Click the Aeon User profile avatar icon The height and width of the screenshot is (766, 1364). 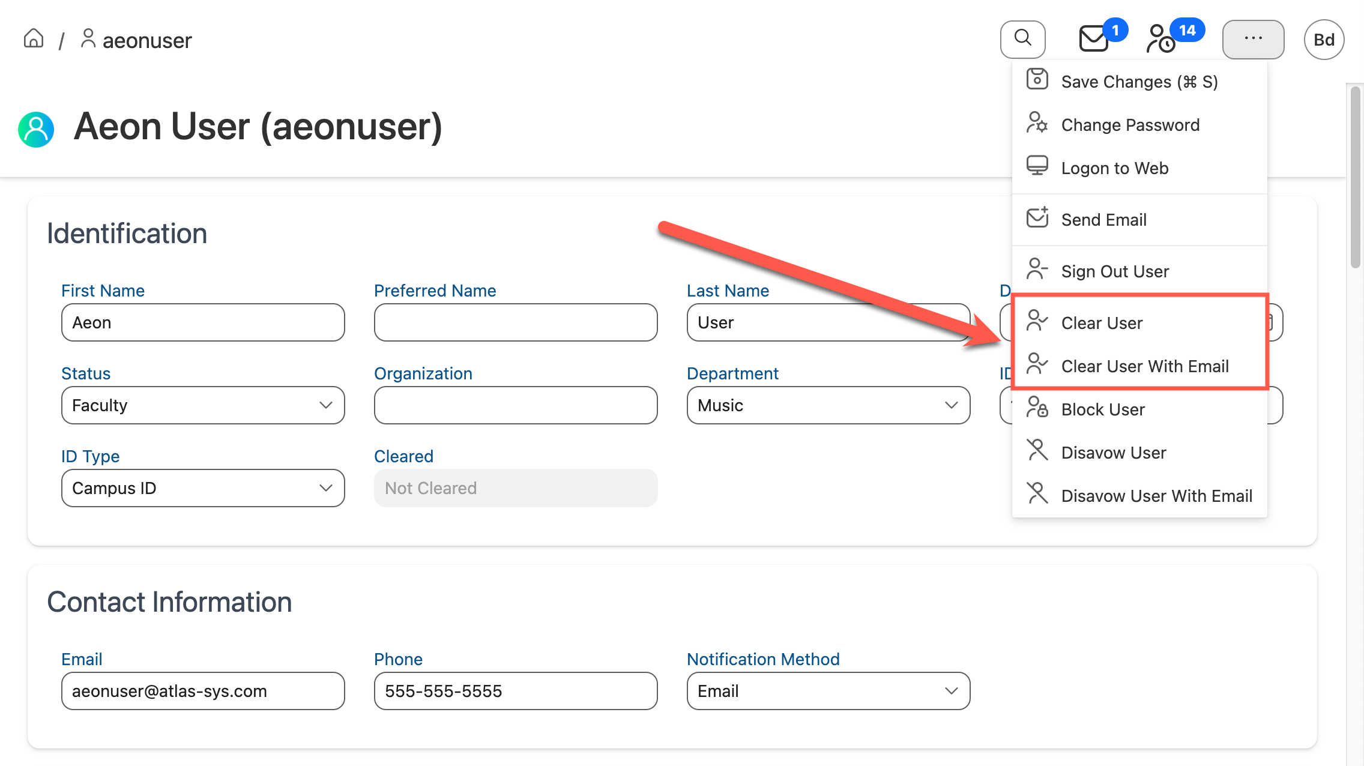(x=36, y=128)
